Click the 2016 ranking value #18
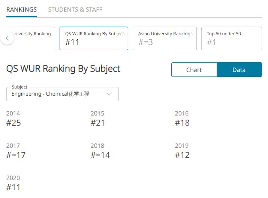Viewport: 268px width, 198px height. (x=182, y=123)
